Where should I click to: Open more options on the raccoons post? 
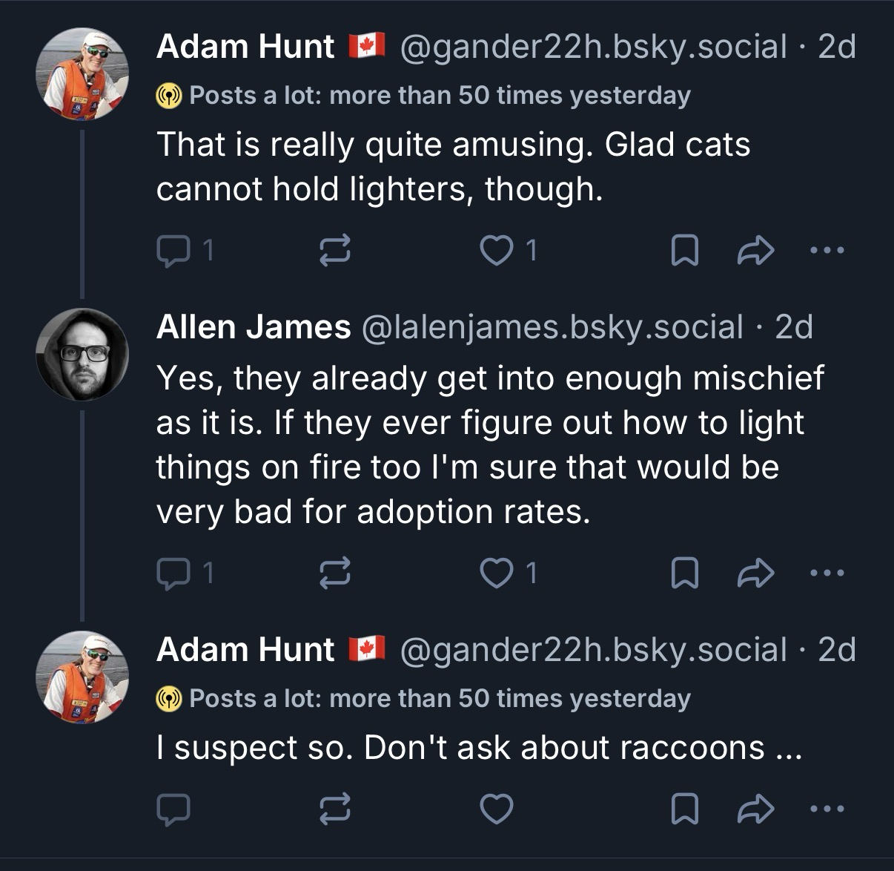point(827,809)
